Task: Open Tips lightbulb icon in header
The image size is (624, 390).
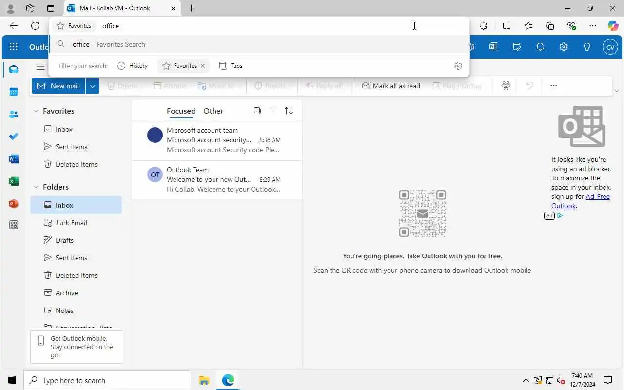Action: (x=587, y=47)
